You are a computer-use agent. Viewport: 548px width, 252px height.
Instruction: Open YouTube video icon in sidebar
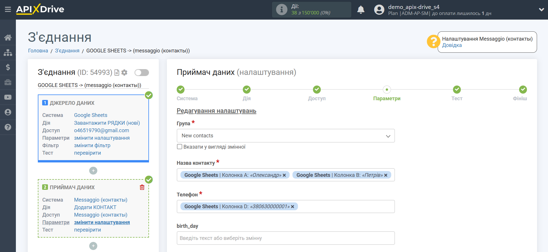coord(8,97)
